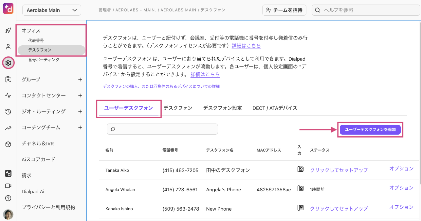Switch to デスクフォン tab
Image resolution: width=421 pixels, height=221 pixels.
178,108
